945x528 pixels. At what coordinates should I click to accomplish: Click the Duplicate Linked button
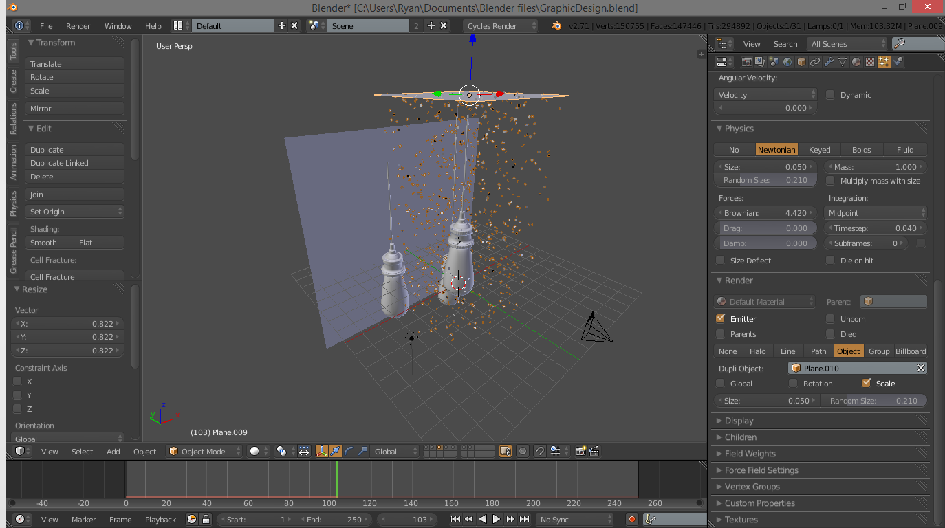point(75,163)
